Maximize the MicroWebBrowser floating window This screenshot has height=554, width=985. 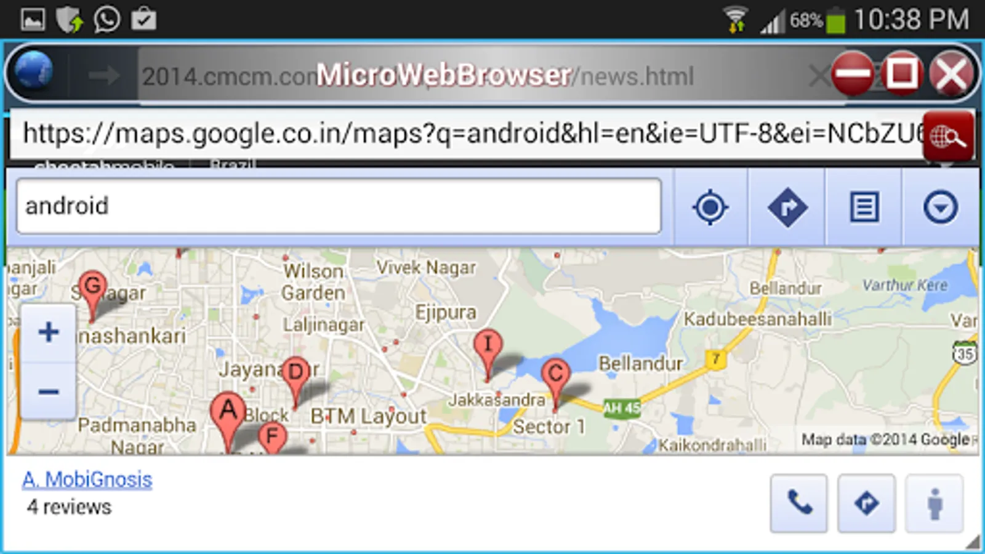902,74
